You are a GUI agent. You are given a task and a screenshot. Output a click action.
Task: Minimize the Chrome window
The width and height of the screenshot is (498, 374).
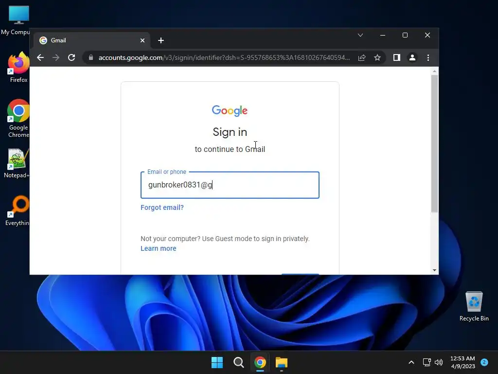click(383, 35)
